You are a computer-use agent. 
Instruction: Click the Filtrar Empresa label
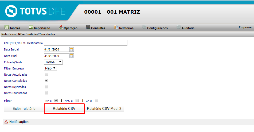[14, 68]
